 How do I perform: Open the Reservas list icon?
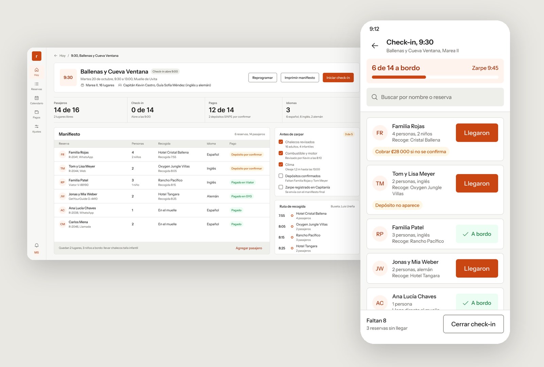pyautogui.click(x=36, y=84)
